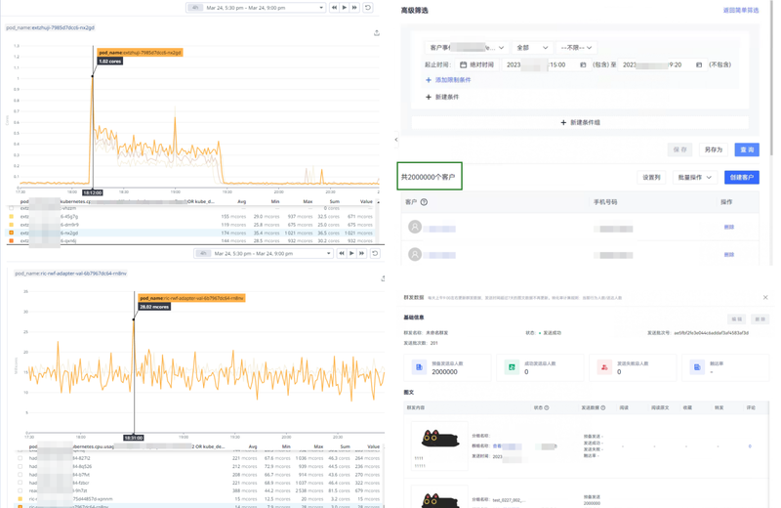Toggle the orange nx2gd series checkbox
This screenshot has width=781, height=508.
[12, 233]
